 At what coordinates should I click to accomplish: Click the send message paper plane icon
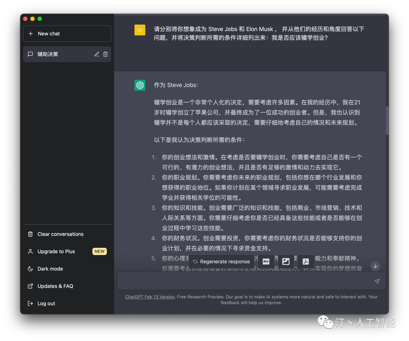click(377, 281)
